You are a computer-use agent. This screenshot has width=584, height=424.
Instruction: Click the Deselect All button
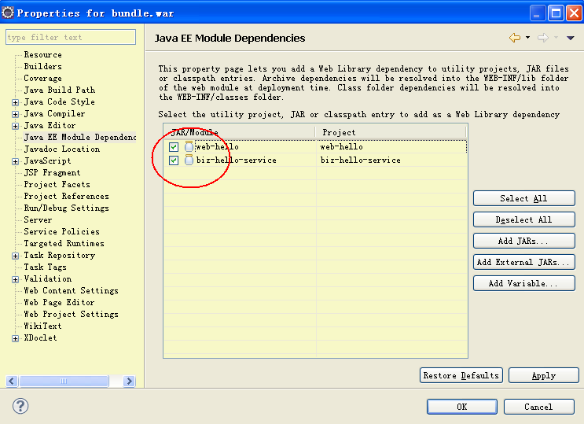(524, 219)
